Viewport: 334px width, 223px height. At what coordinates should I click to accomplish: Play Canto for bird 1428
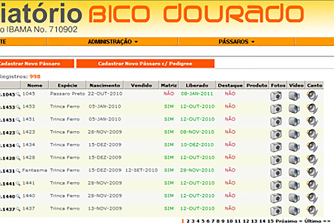[312, 160]
